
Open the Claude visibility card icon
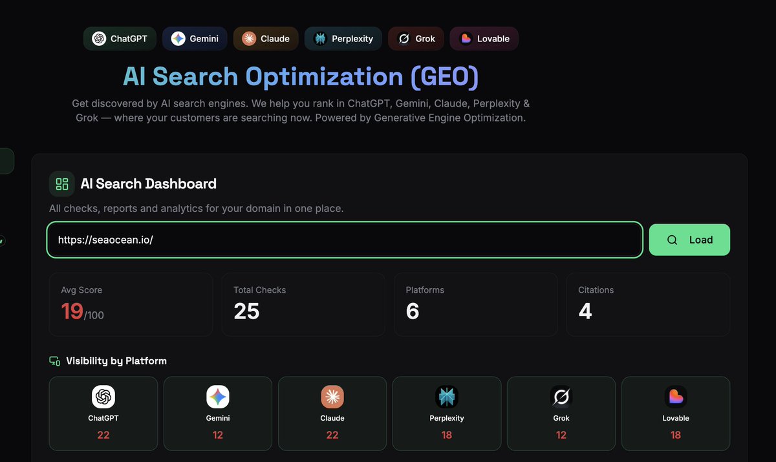point(332,397)
